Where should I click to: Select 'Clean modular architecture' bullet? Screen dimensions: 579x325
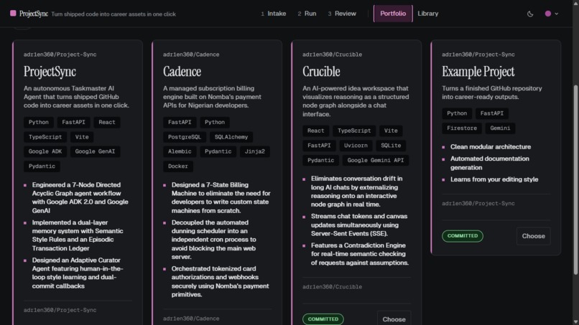pos(491,147)
